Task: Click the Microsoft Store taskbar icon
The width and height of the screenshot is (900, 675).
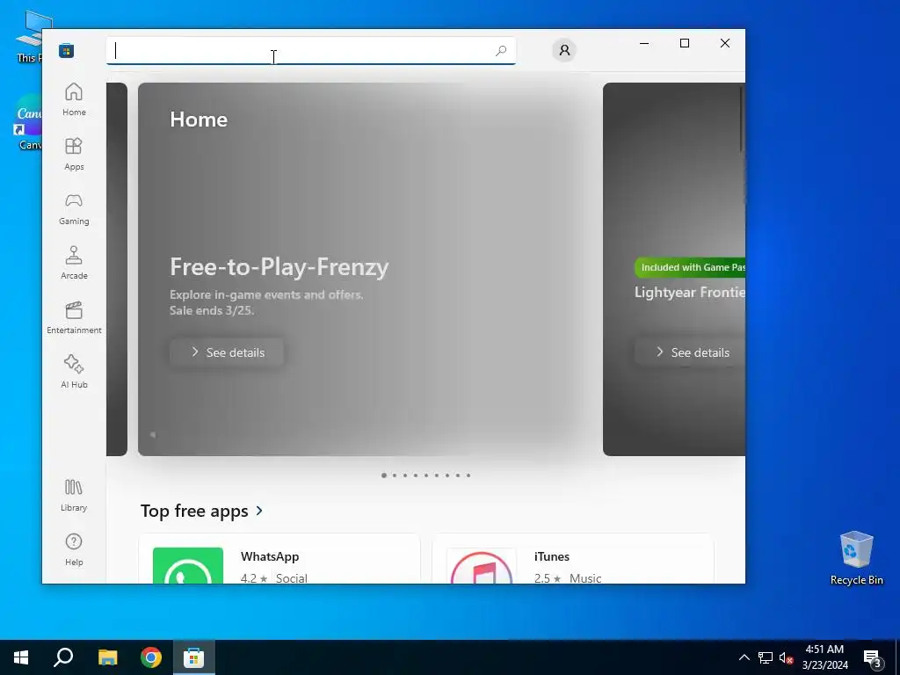Action: 194,657
